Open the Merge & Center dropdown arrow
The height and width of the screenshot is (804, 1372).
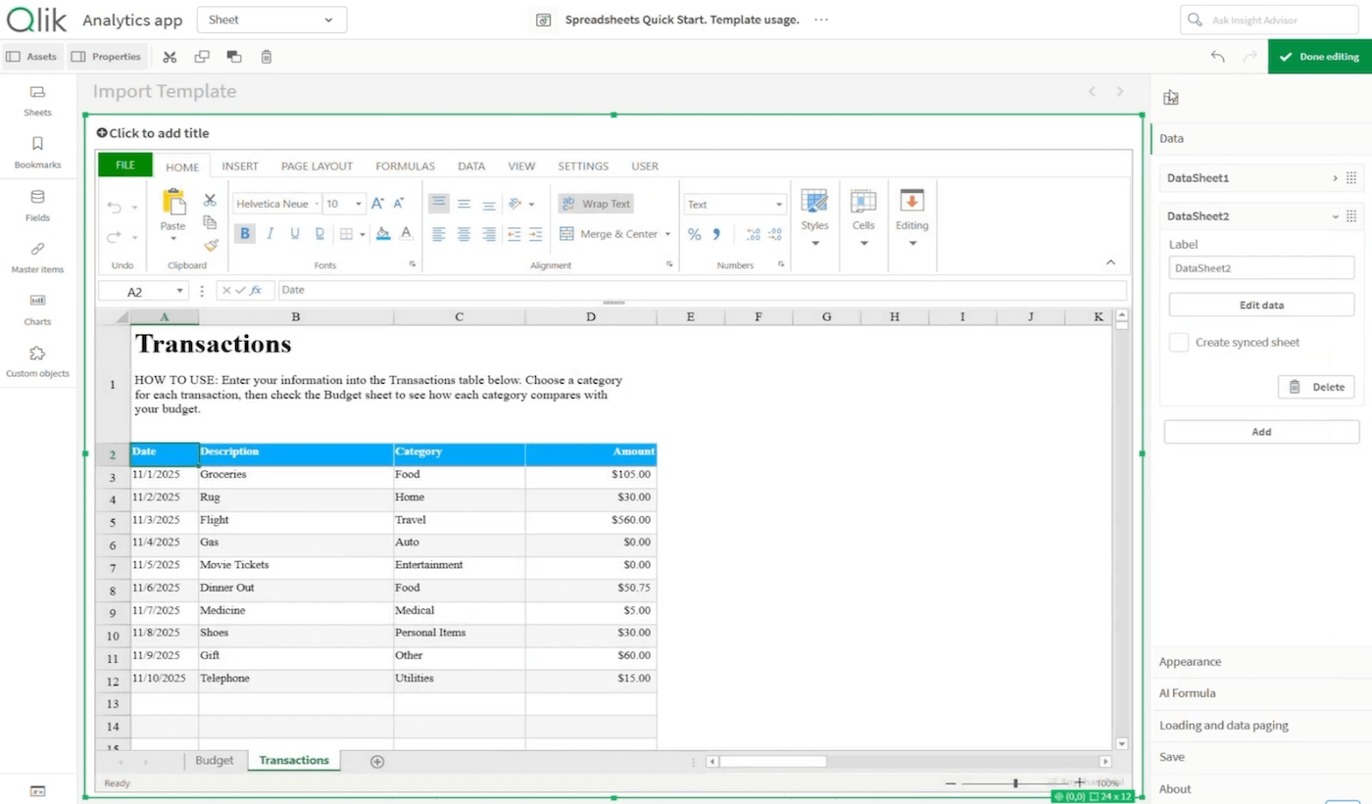(x=668, y=234)
